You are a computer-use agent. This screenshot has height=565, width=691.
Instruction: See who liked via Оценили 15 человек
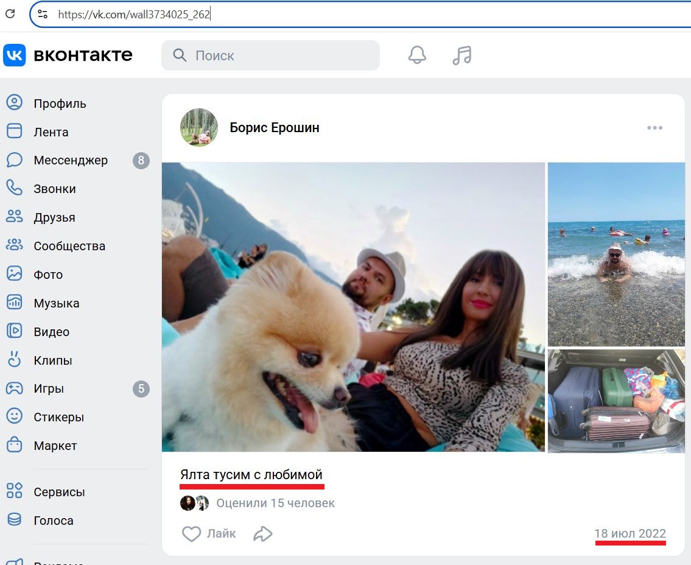[275, 503]
